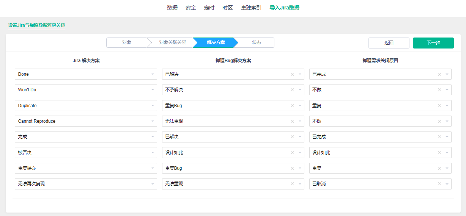Screen dimensions: 466x216
Task: Clear the Bug resolution in Duplicate row
Action: (x=292, y=106)
